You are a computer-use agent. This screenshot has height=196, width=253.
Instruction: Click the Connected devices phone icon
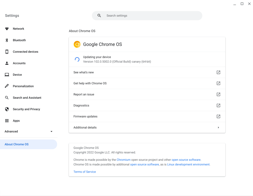7,52
